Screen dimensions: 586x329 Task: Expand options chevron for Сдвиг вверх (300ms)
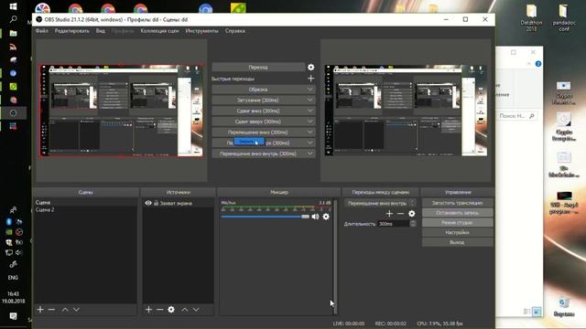[309, 122]
